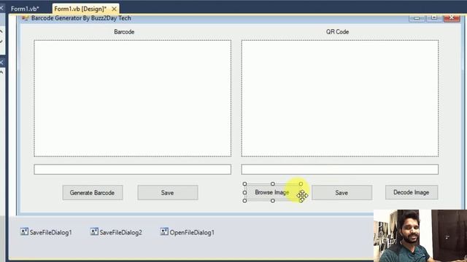This screenshot has height=262, width=467.
Task: Click bottom-left resize handle of Browse Image
Action: (245, 201)
